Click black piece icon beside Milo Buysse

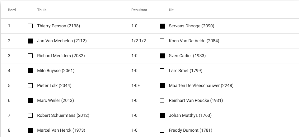click(30, 71)
